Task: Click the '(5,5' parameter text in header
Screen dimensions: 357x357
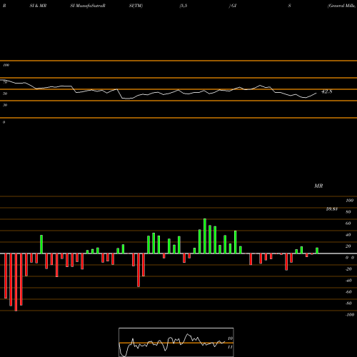Action: tap(183, 6)
